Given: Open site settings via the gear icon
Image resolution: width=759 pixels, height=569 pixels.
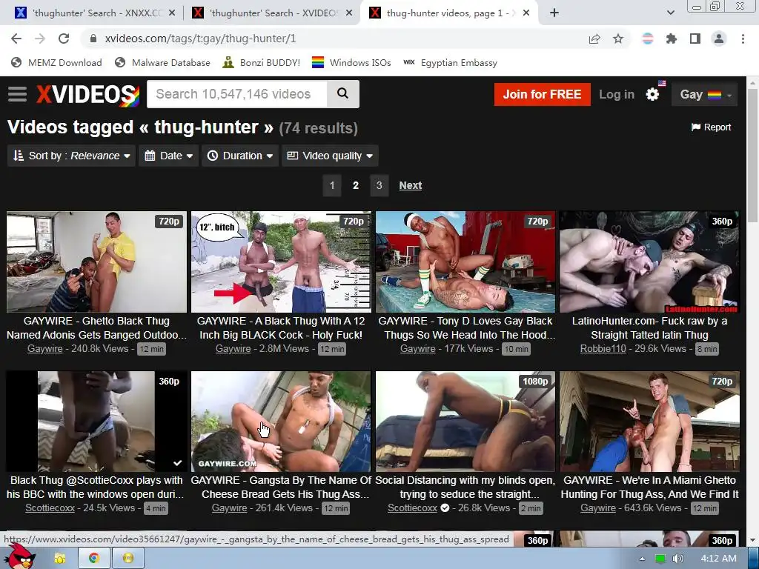Looking at the screenshot, I should (652, 94).
